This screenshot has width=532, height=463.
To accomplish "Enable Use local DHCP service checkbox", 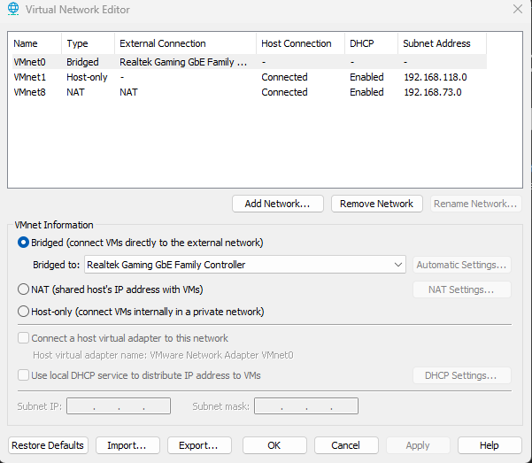I will tap(23, 375).
